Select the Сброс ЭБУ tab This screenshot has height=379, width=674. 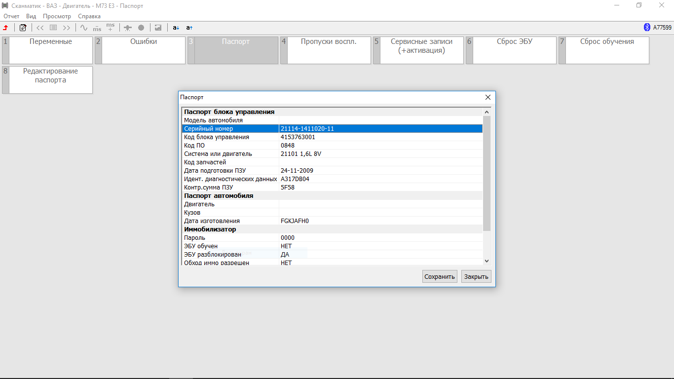click(x=514, y=50)
